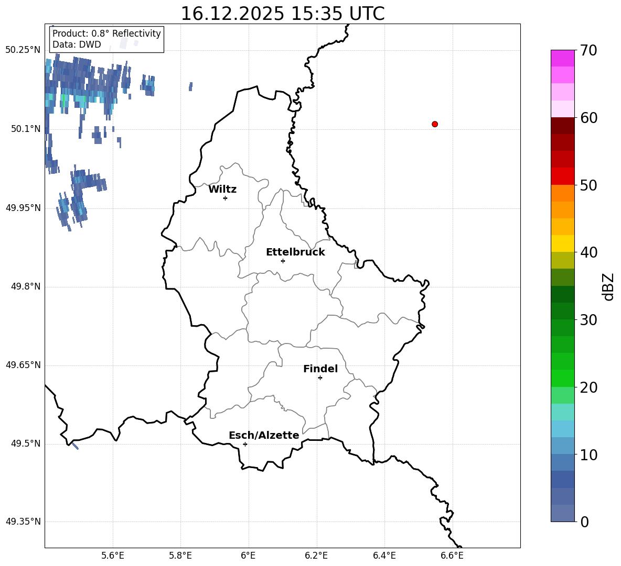Click the cross marker below Ettelbruck

point(283,261)
